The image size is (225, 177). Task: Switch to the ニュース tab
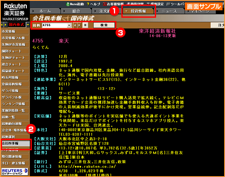point(169,11)
